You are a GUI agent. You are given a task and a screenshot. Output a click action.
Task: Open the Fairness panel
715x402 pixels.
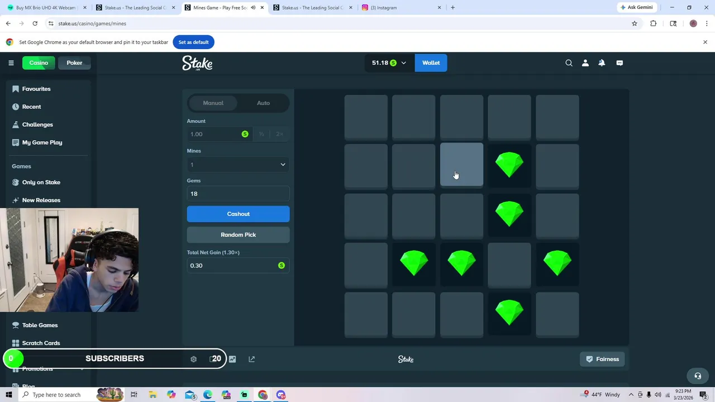(602, 359)
